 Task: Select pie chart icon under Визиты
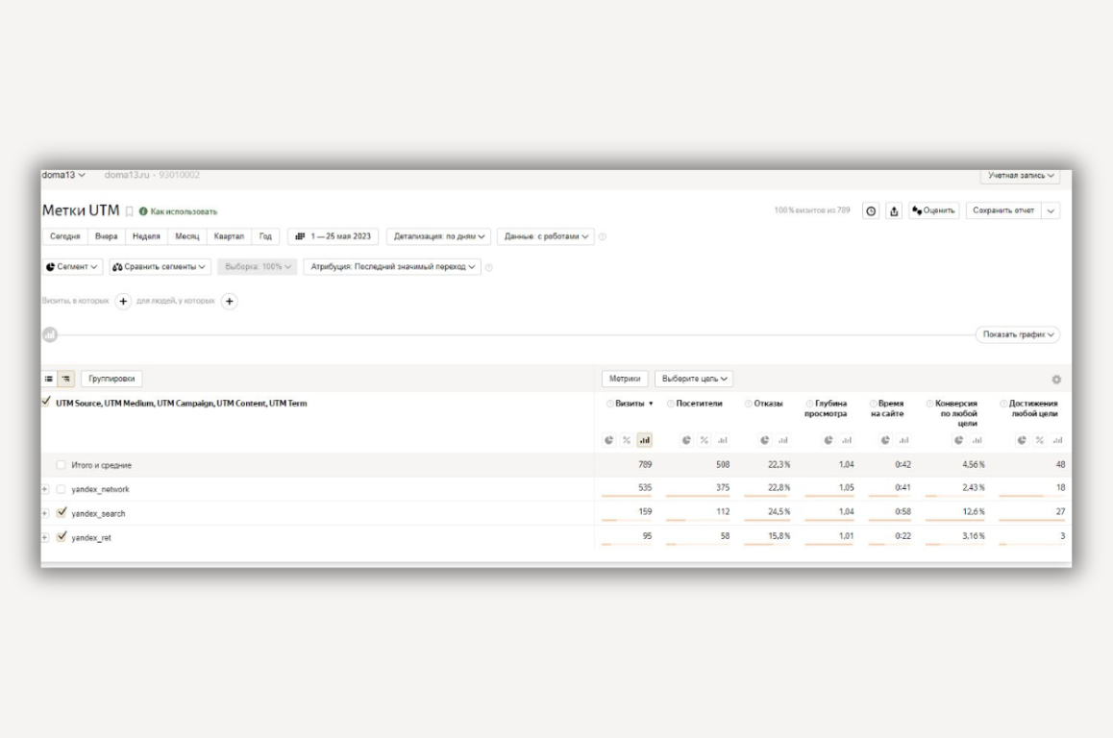[x=609, y=441]
